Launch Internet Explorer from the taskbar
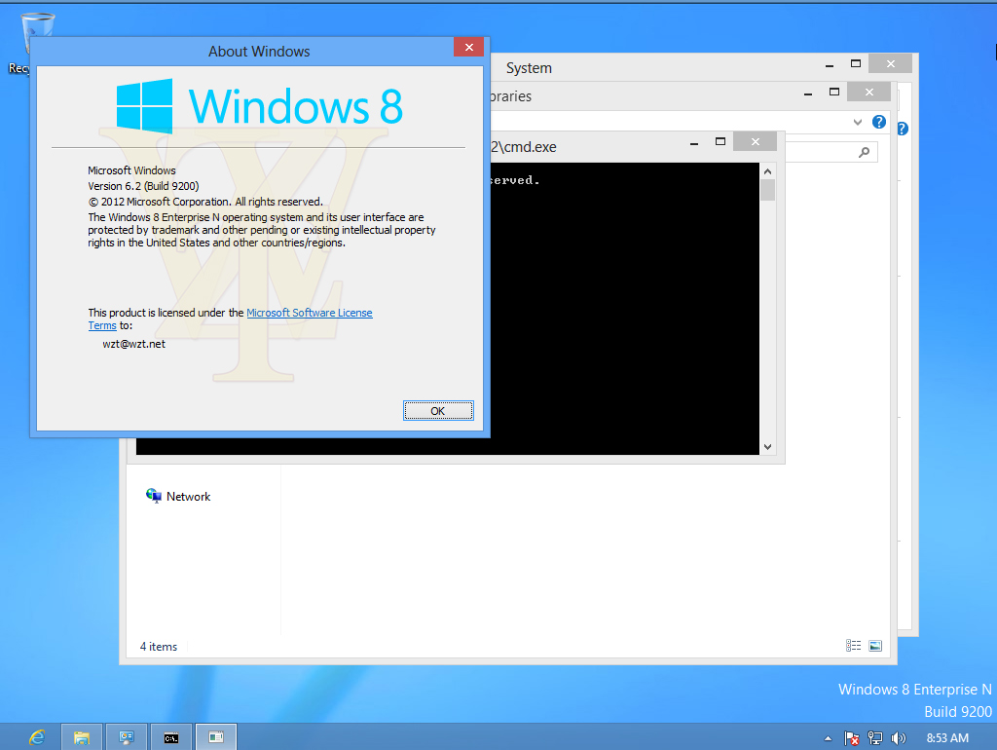The width and height of the screenshot is (997, 750). [37, 736]
